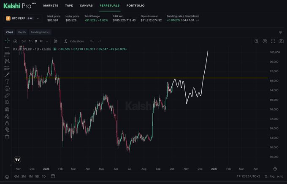
Task: Select the D daily timeframe
Action: pos(36,41)
